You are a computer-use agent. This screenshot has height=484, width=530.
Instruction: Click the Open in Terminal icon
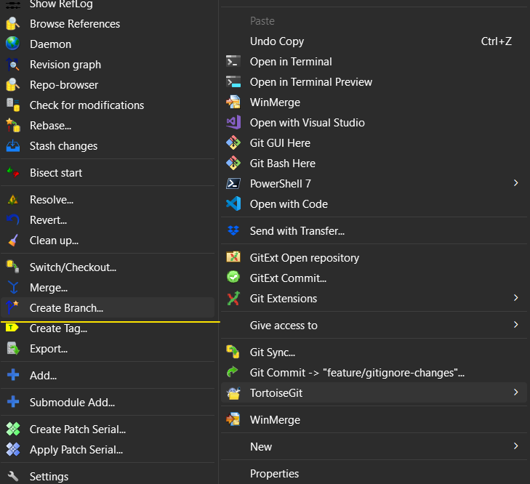click(233, 62)
